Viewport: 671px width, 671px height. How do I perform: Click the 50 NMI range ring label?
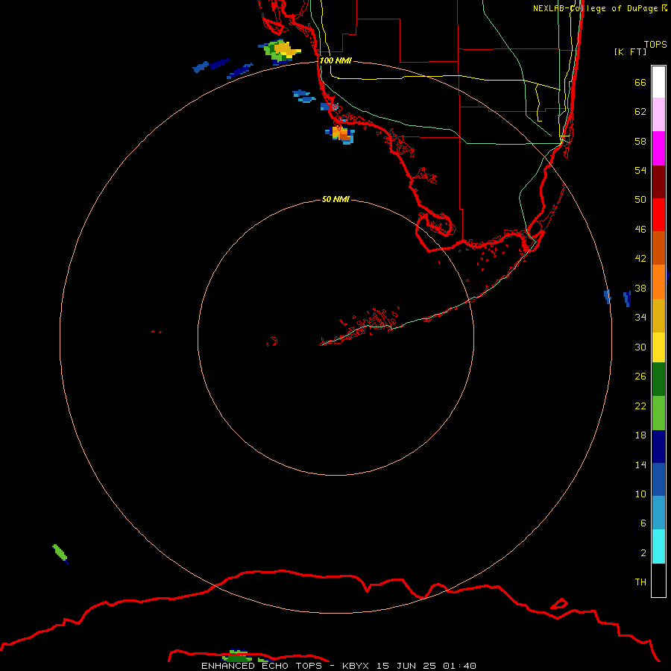point(335,199)
